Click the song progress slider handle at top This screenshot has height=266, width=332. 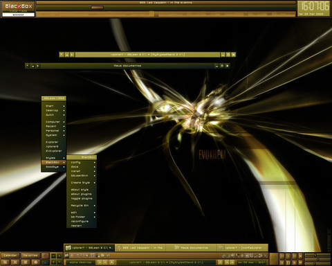click(x=97, y=8)
